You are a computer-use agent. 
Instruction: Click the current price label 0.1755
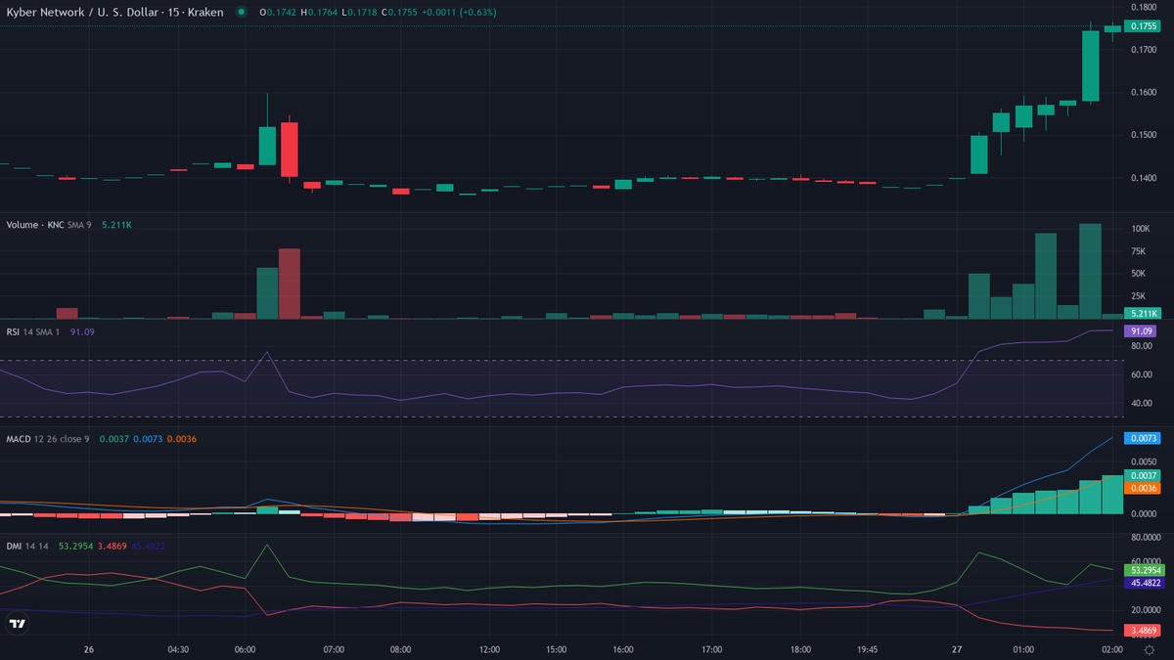click(x=1144, y=26)
